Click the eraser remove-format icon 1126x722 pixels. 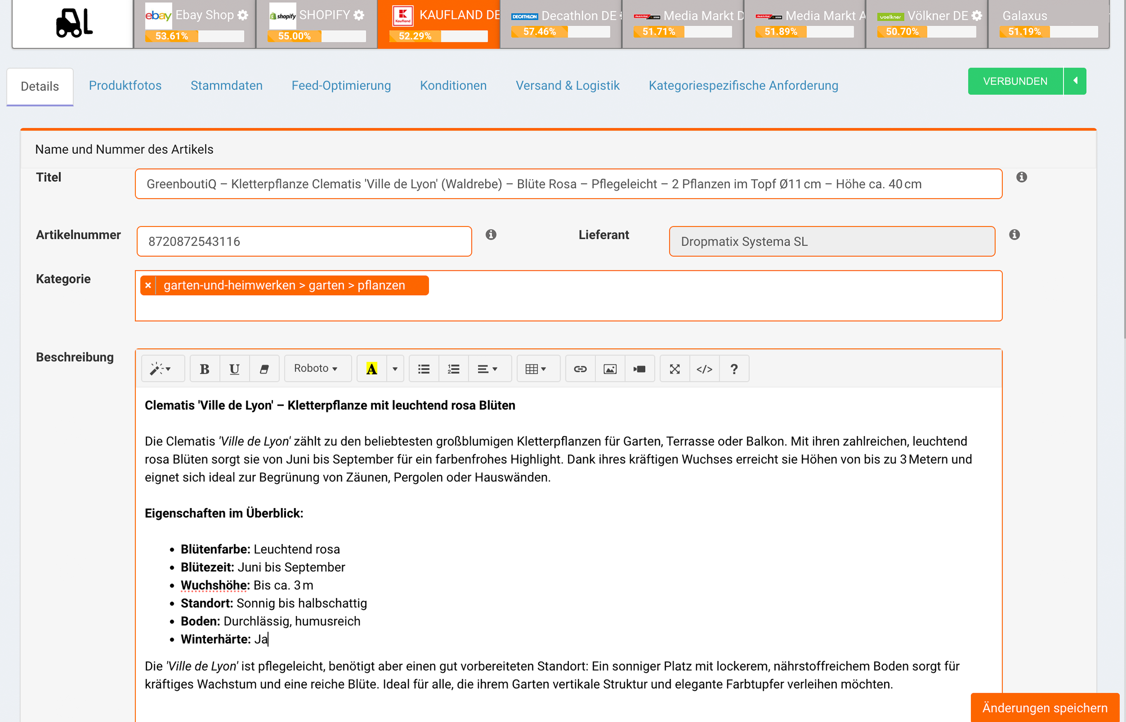tap(264, 369)
